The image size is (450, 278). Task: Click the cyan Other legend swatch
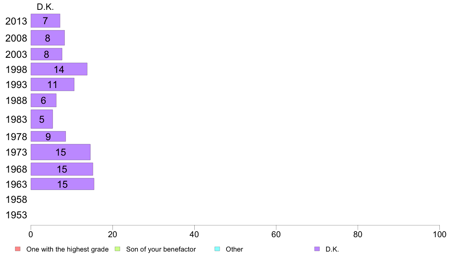[x=217, y=249]
